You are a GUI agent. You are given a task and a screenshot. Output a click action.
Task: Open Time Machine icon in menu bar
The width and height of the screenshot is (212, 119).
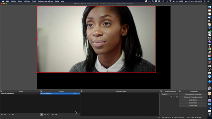pyautogui.click(x=163, y=1)
